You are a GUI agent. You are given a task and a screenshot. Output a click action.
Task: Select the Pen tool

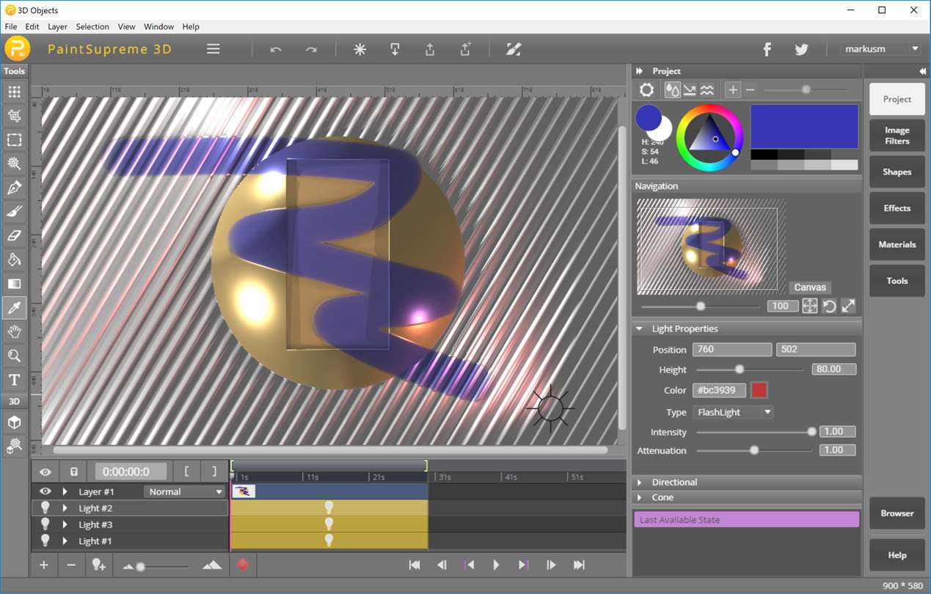click(14, 188)
